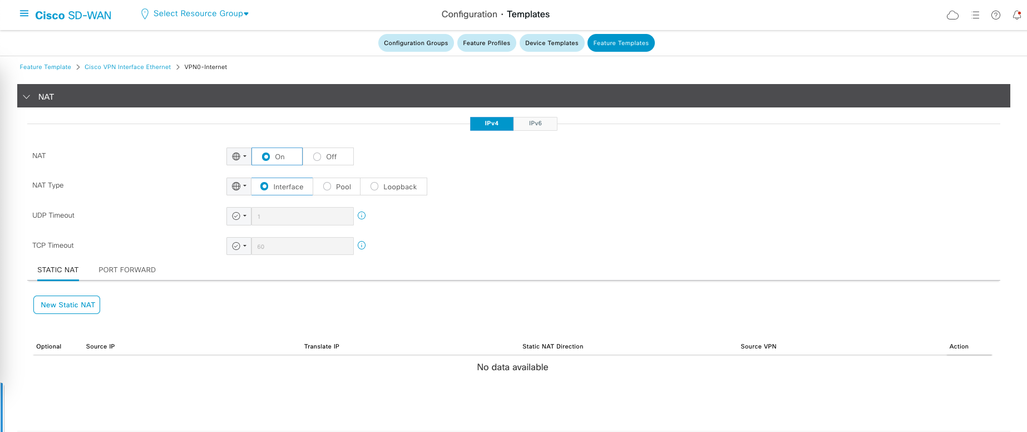The height and width of the screenshot is (432, 1027).
Task: Open the help question mark icon
Action: click(x=996, y=15)
